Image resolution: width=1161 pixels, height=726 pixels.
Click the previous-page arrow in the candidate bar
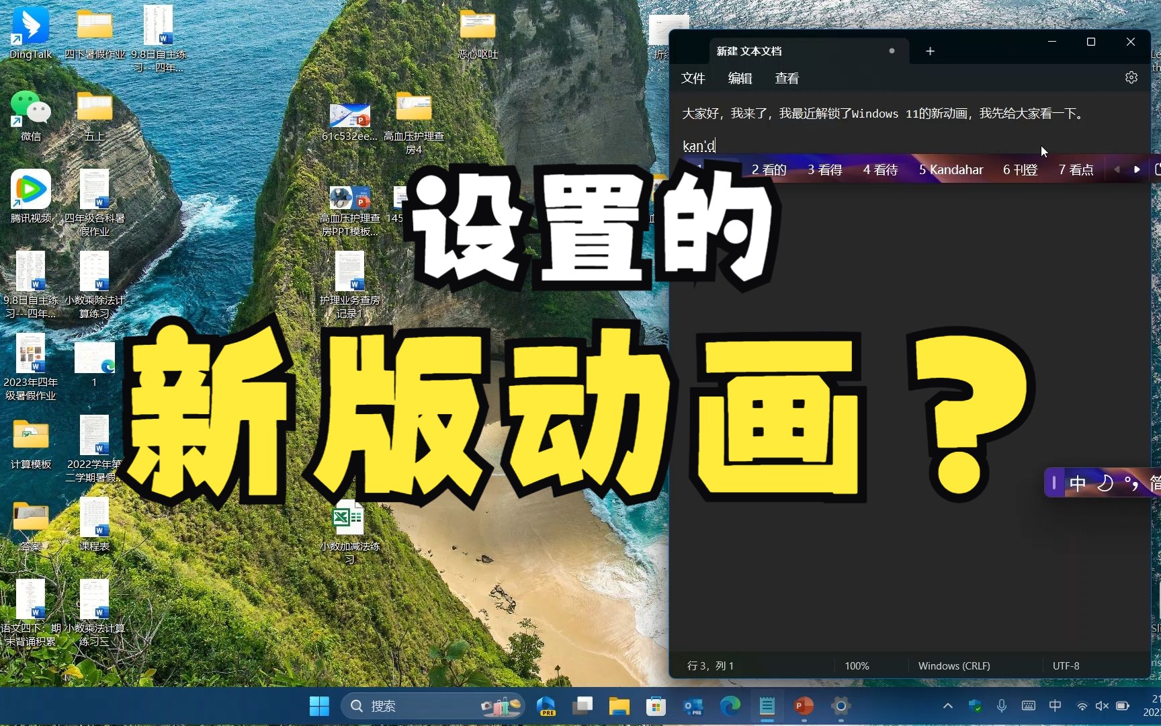1117,169
